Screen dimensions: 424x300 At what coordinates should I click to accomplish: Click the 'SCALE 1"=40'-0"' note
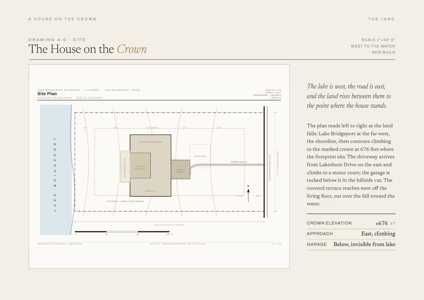378,40
